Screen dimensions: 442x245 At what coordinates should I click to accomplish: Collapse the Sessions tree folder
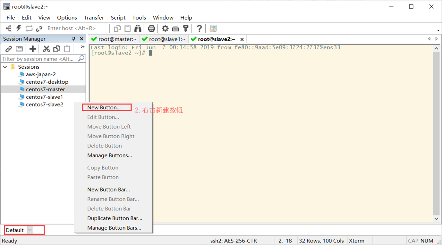coord(5,67)
